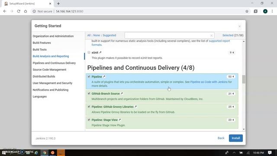Go to Languages category
Viewport: 277px width, 156px height.
click(x=40, y=97)
